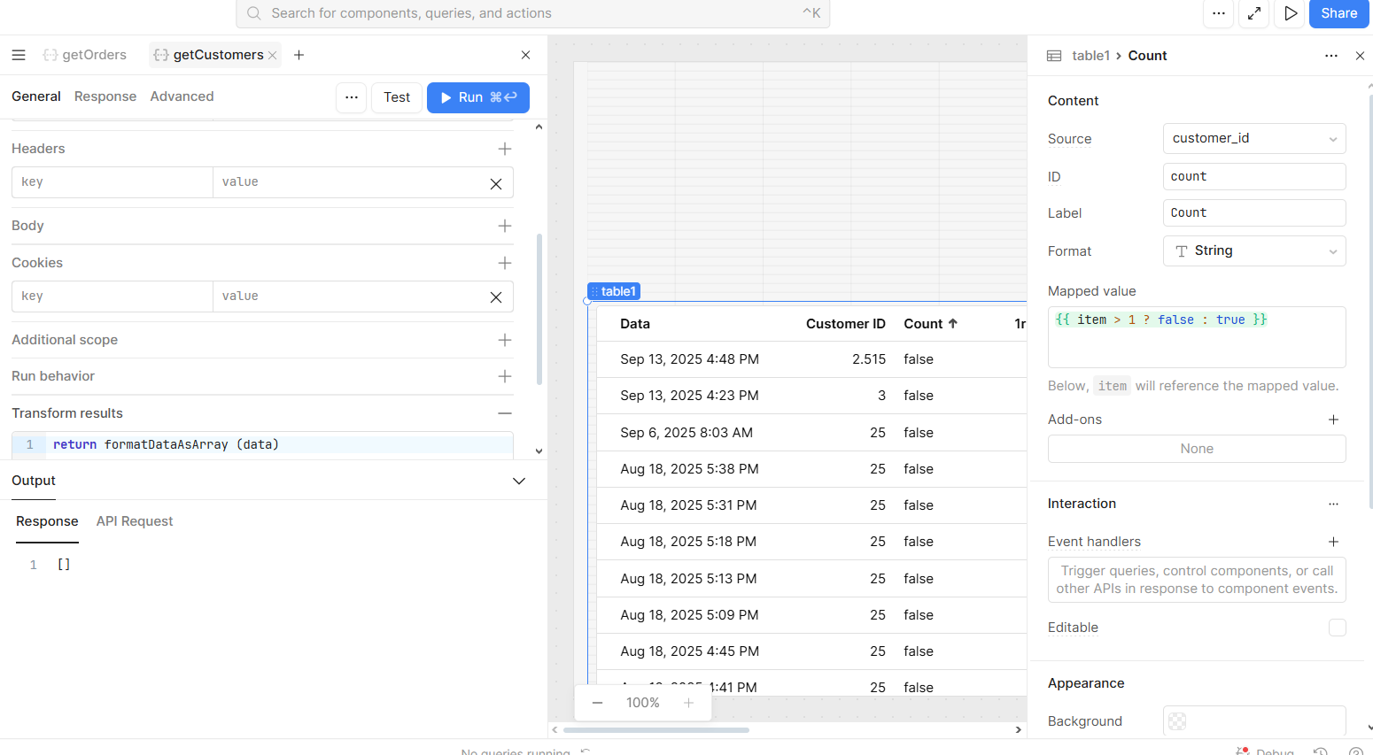
Task: Open the hamburger menu in query panel
Action: [19, 55]
